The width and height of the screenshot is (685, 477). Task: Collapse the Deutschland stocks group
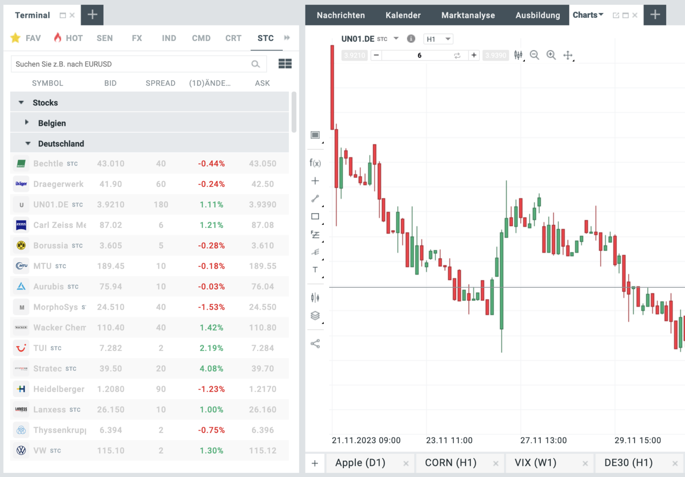point(28,143)
